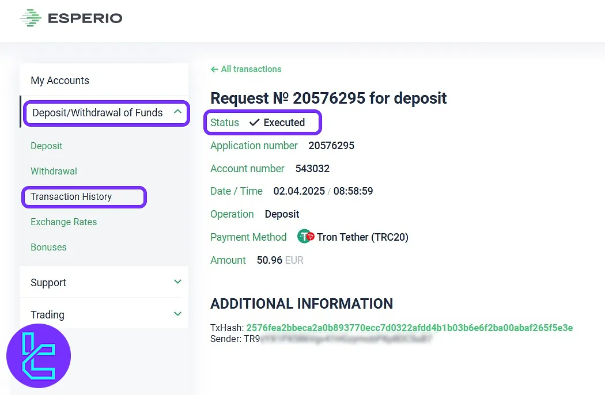This screenshot has width=605, height=395.
Task: Select application number 20576295 value
Action: (x=331, y=146)
